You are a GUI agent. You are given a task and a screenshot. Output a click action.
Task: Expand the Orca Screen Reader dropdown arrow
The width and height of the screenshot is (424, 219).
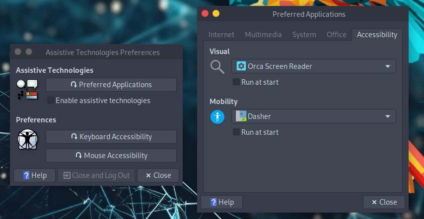point(387,66)
